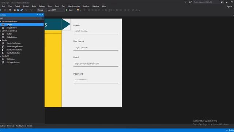Collapse the Bunifu toolbox group
234x132 pixels.
click(1, 40)
